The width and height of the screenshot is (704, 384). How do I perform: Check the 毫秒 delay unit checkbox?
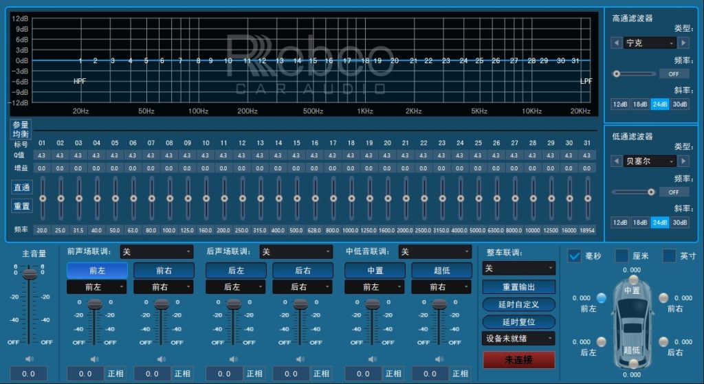pyautogui.click(x=574, y=256)
